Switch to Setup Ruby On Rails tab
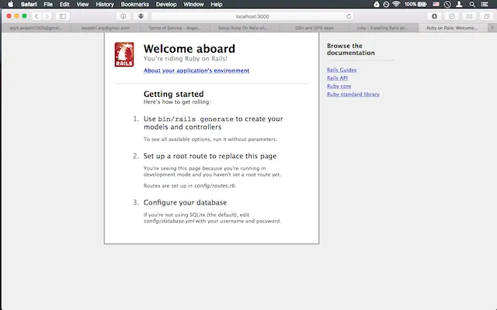Image resolution: width=497 pixels, height=310 pixels. (x=245, y=28)
